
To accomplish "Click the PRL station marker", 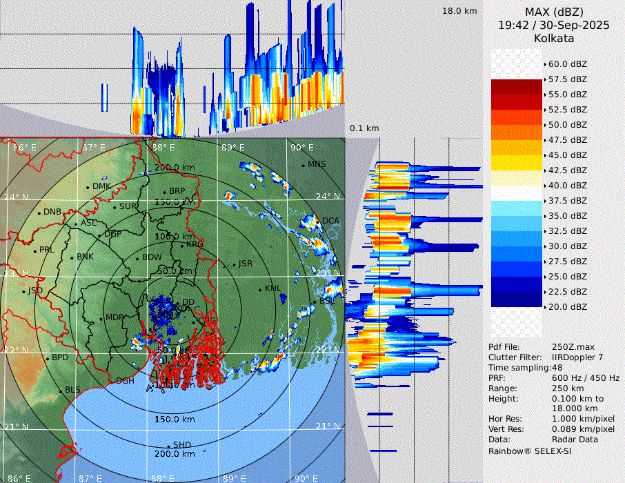I will pos(34,250).
